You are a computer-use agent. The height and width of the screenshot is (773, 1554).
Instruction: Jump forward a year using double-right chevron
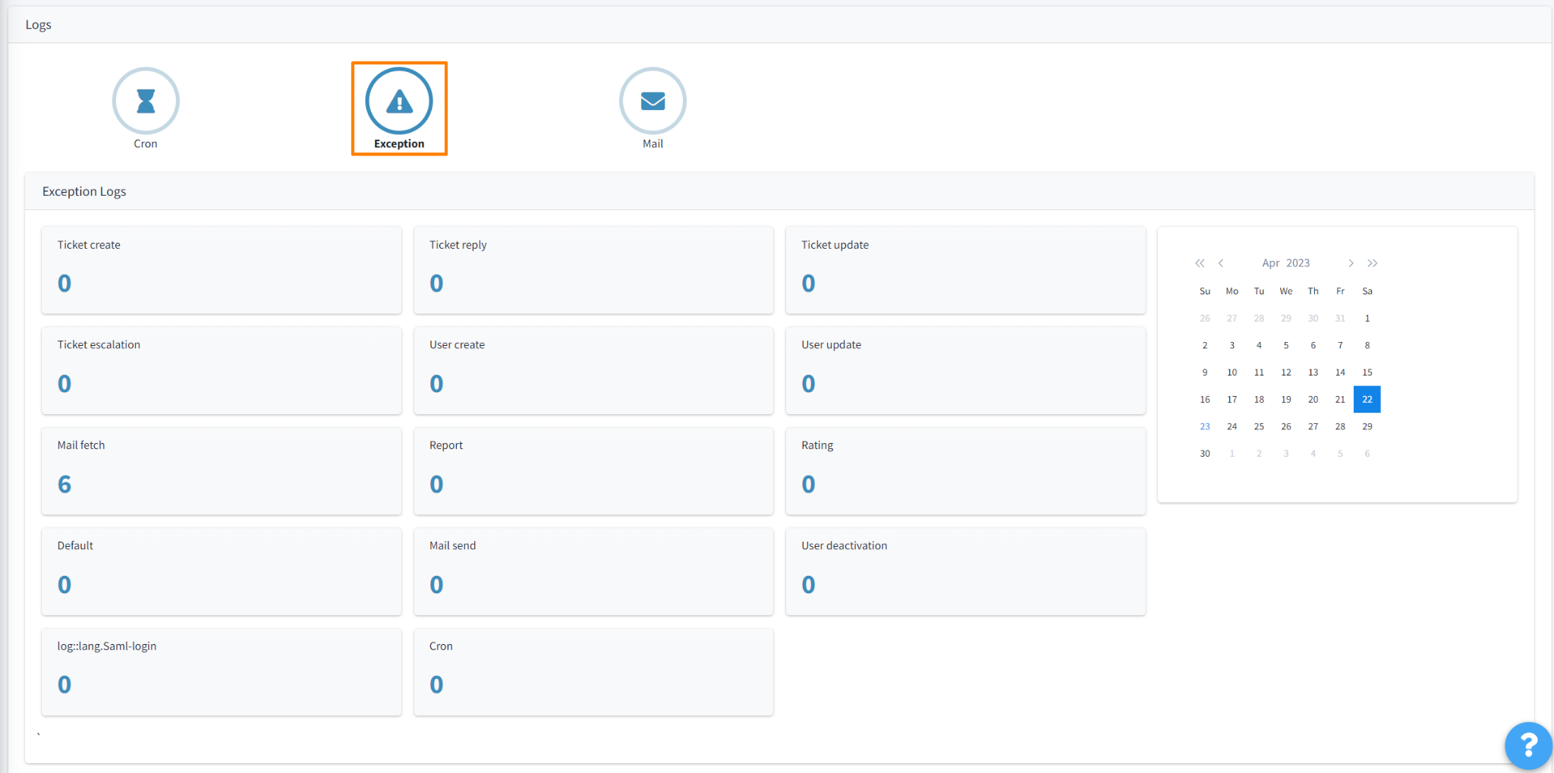[x=1373, y=263]
